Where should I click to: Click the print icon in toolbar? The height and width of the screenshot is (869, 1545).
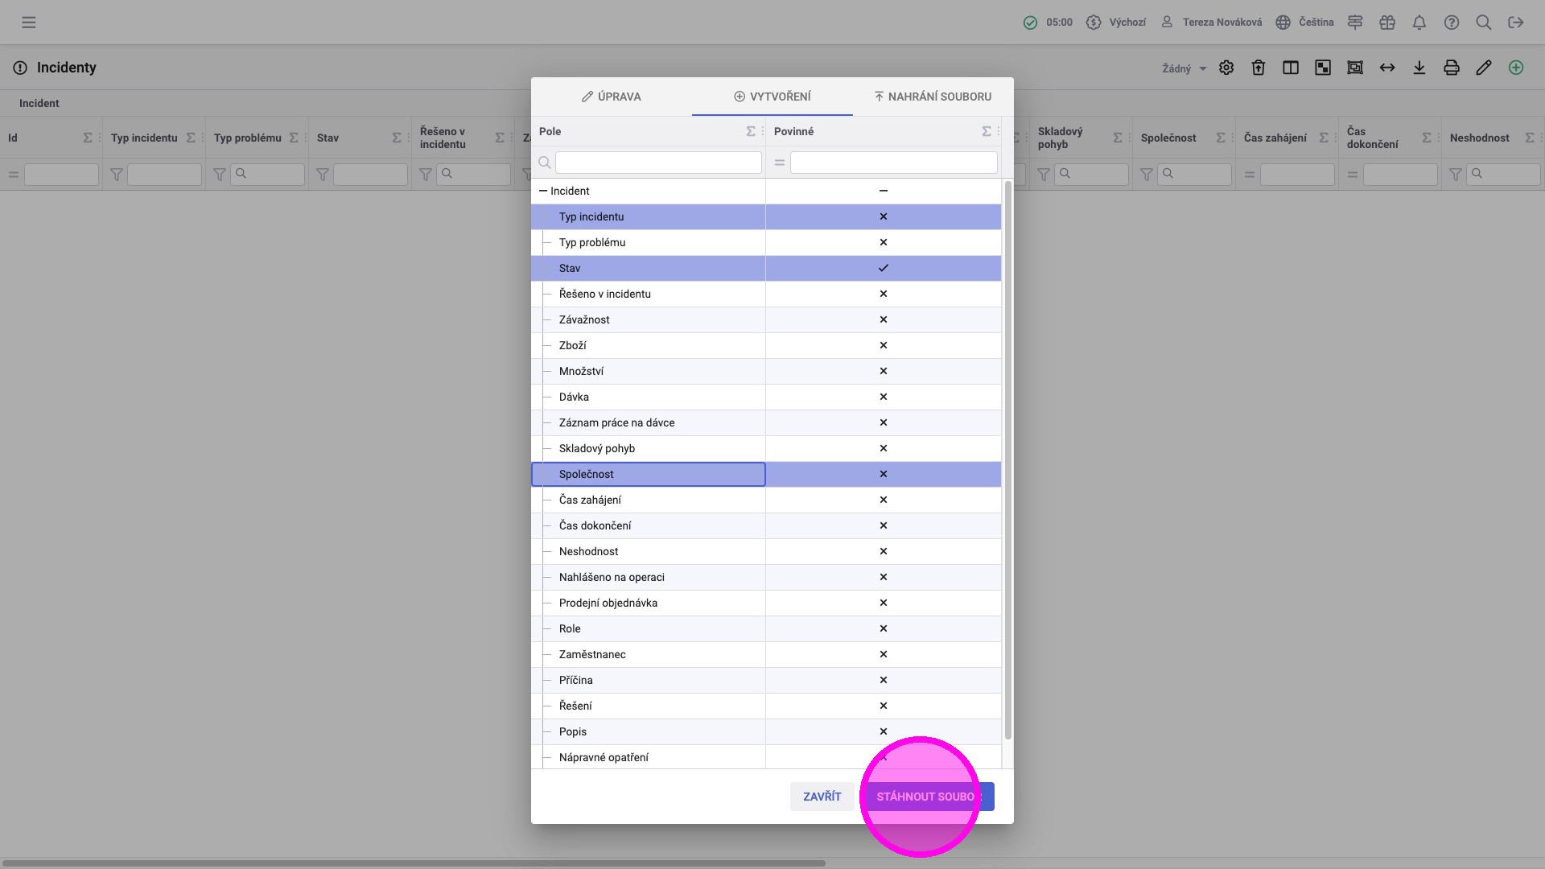(1452, 68)
